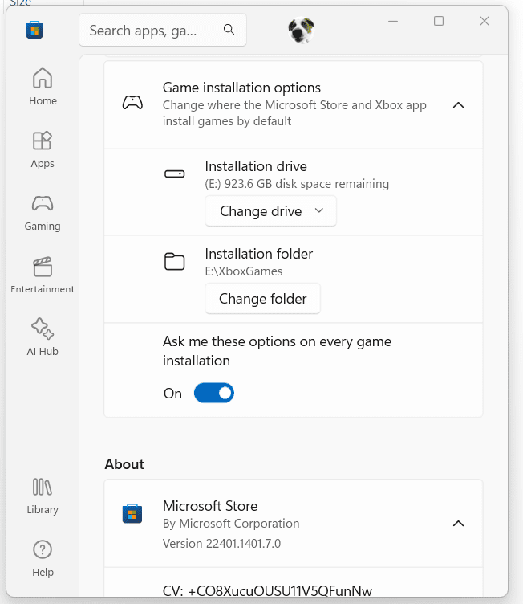Viewport: 523px width, 604px height.
Task: Click the E:\XboxGames path text
Action: [244, 271]
